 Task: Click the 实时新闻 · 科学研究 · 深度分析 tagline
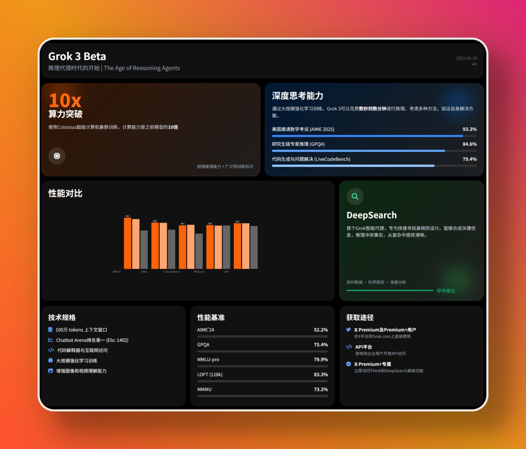[376, 282]
